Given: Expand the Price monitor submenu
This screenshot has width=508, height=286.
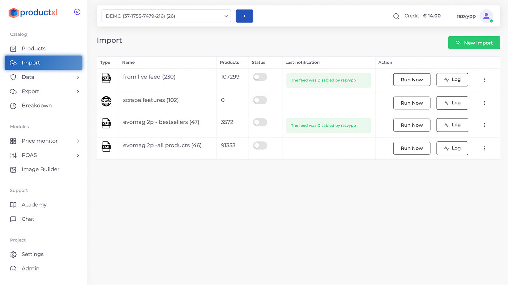Looking at the screenshot, I should click(44, 141).
